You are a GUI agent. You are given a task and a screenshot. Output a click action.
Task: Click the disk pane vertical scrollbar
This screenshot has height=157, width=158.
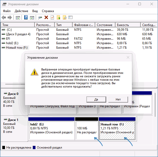(x=155, y=105)
